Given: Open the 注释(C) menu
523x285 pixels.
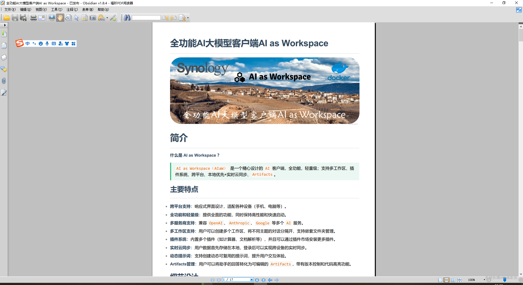Looking at the screenshot, I should tap(72, 10).
